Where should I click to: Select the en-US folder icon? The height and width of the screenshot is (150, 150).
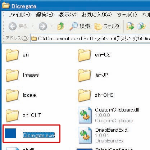85,55
